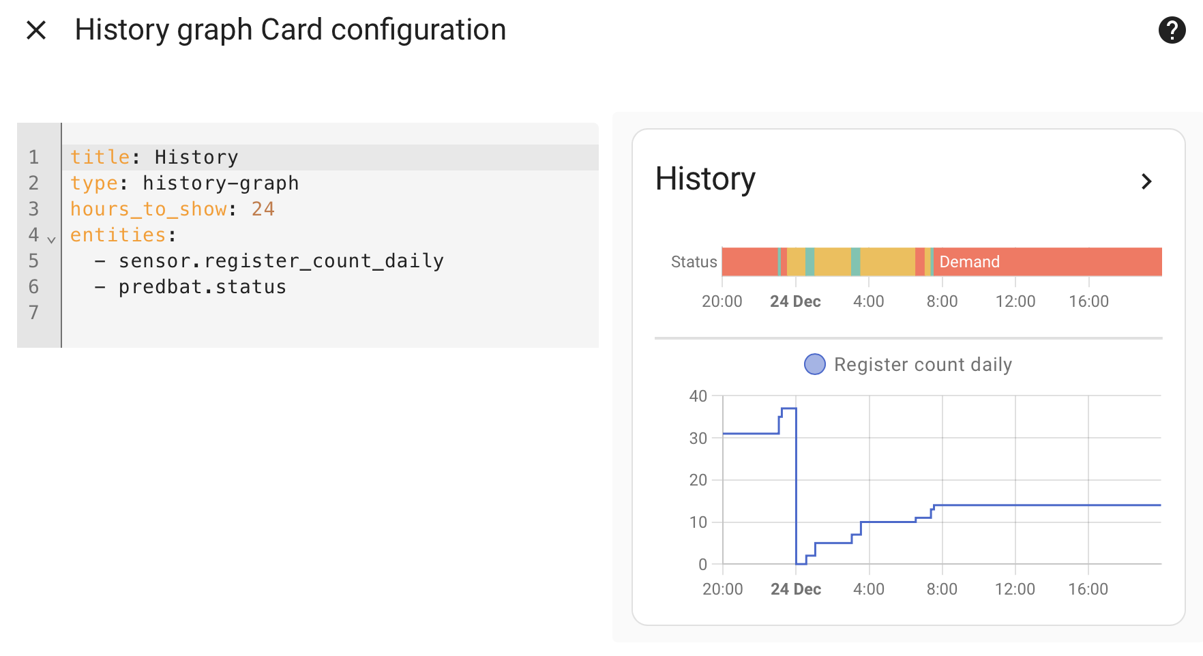Select the Status row label
The width and height of the screenshot is (1203, 656).
(x=694, y=262)
